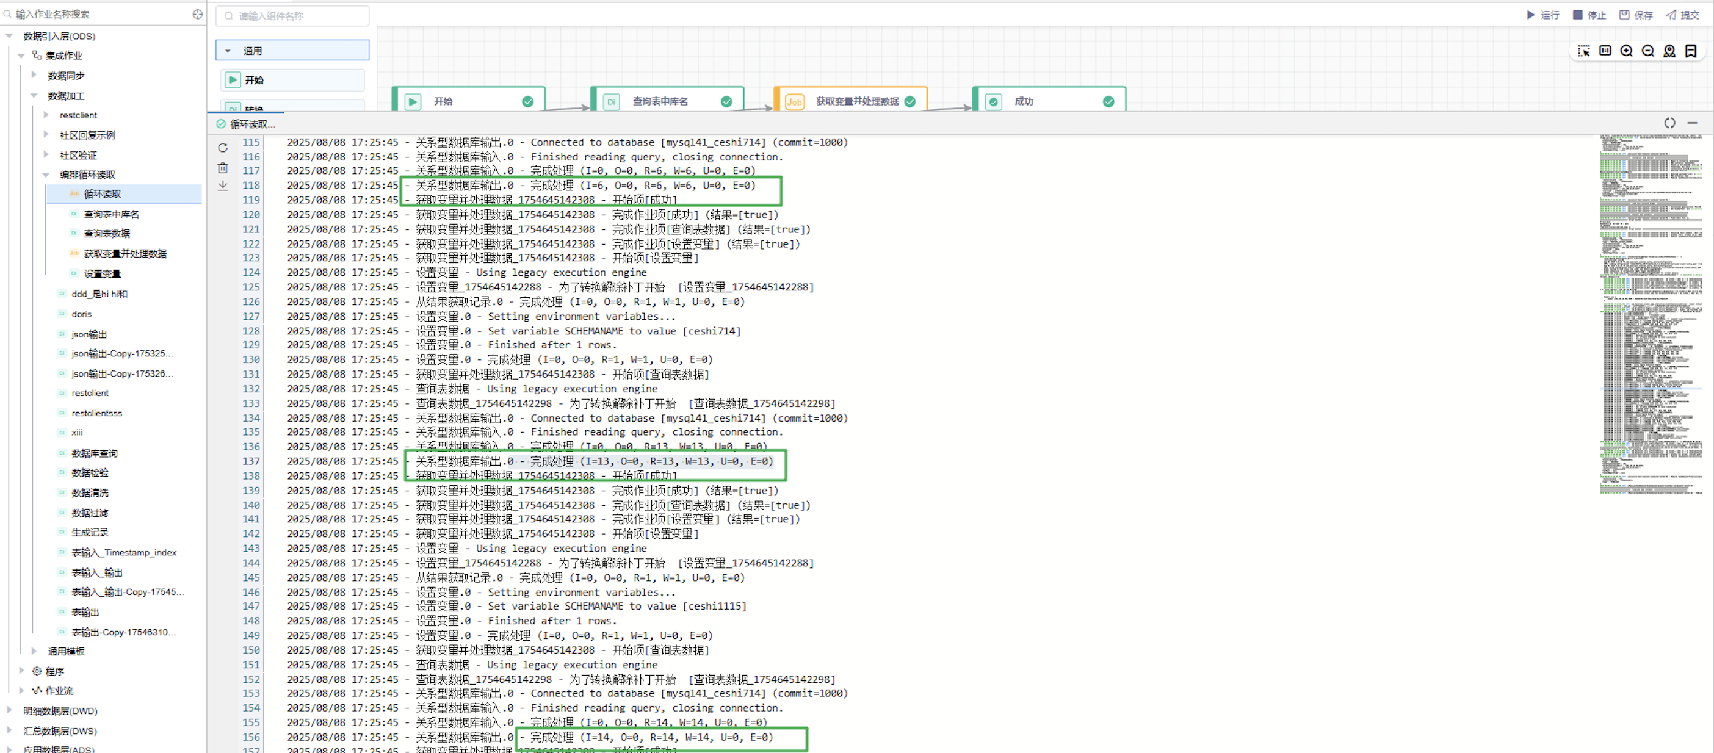Image resolution: width=1714 pixels, height=753 pixels.
Task: Select the 查询表数据 job in tree
Action: 106,234
